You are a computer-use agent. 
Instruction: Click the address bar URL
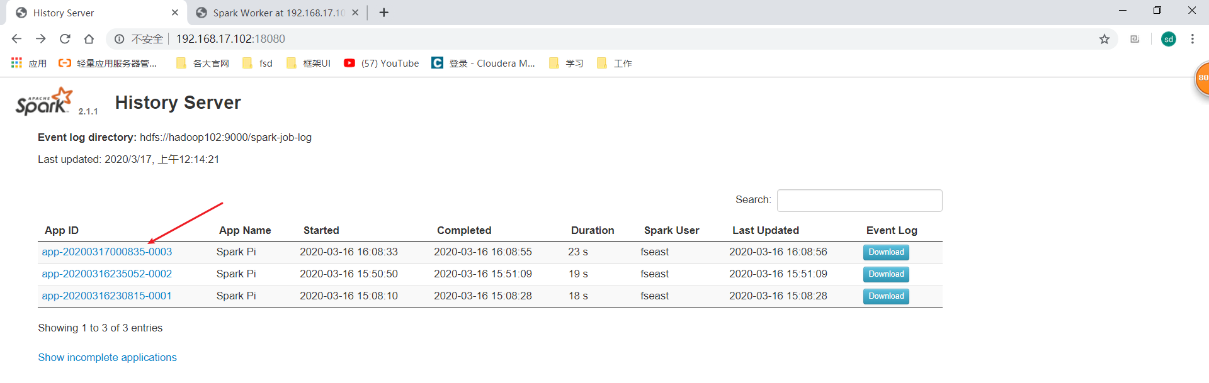pyautogui.click(x=230, y=39)
